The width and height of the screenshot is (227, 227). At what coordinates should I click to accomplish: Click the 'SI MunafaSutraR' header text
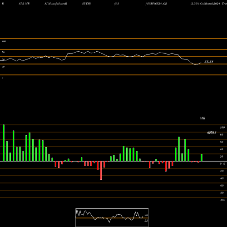56,4
